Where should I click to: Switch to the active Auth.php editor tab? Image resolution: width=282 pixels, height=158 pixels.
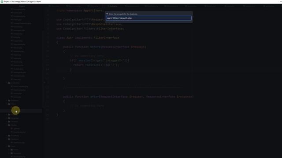coord(113,6)
